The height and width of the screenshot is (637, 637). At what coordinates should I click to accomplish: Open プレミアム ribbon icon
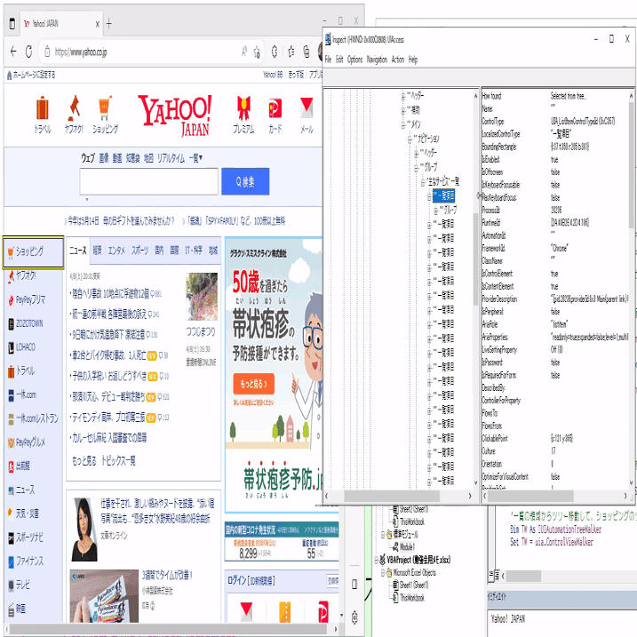pos(243,114)
